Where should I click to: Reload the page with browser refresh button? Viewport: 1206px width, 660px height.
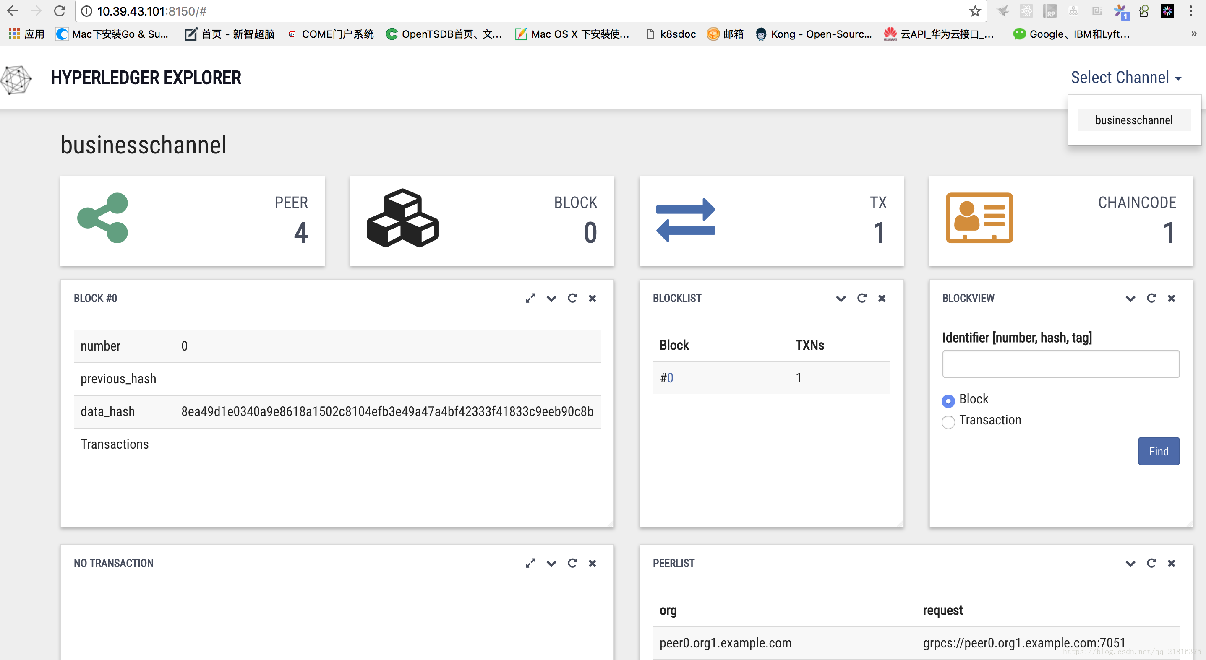click(60, 11)
